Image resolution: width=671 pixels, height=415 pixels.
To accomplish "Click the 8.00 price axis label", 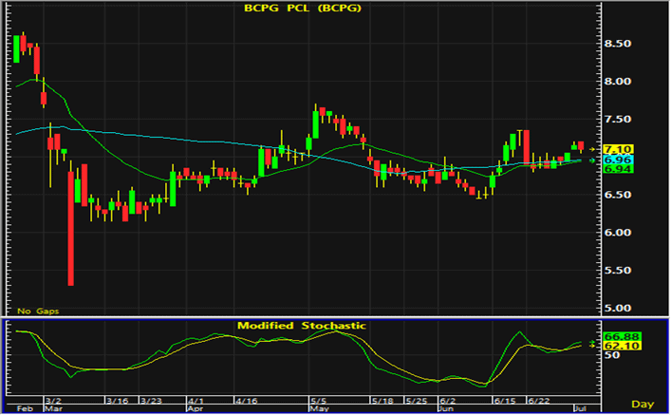I will coord(617,81).
